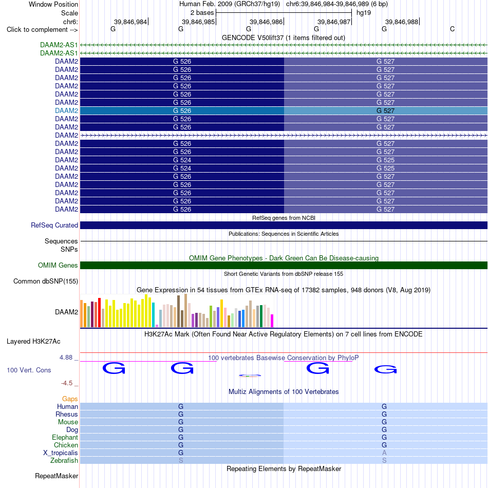Click the 4.88 PhyloP upper scale value
Viewport: 488px width, 488px height.
pyautogui.click(x=66, y=358)
